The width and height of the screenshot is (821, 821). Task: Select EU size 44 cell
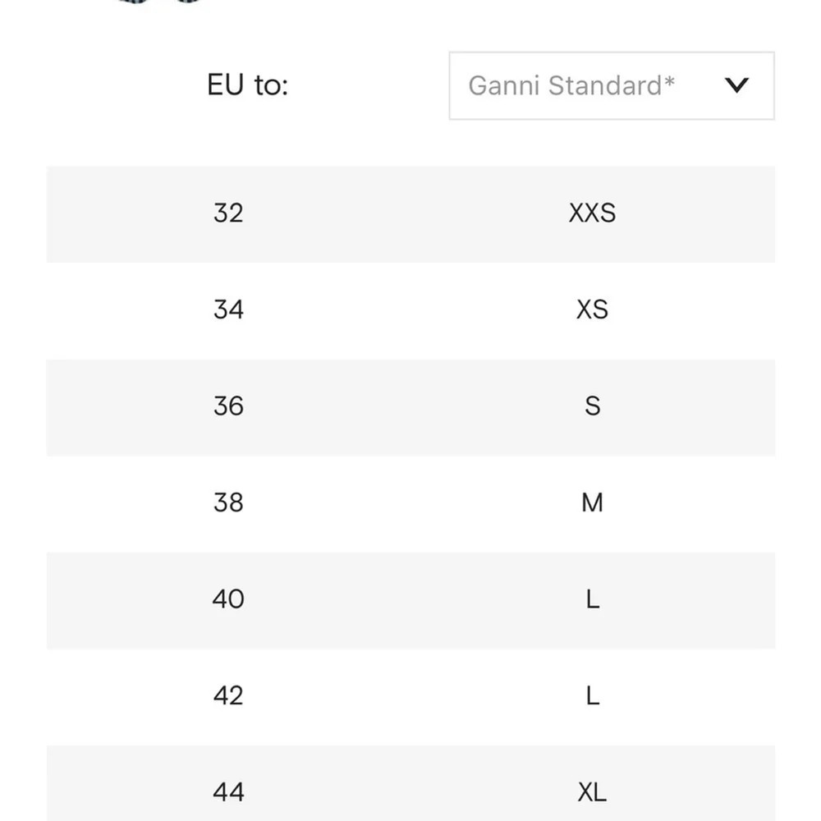pyautogui.click(x=228, y=792)
